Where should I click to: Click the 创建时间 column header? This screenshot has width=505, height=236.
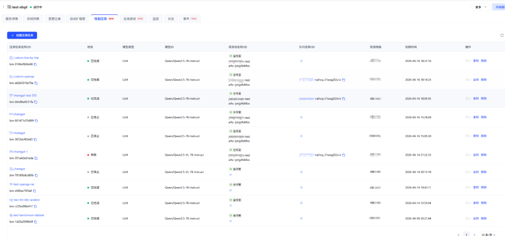411,47
